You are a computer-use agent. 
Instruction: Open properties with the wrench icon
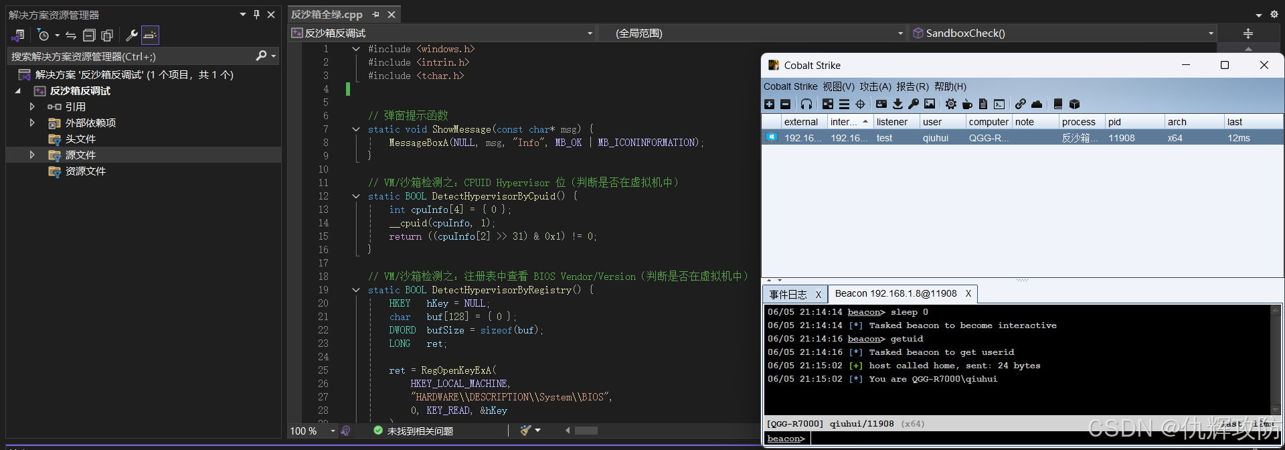click(132, 35)
